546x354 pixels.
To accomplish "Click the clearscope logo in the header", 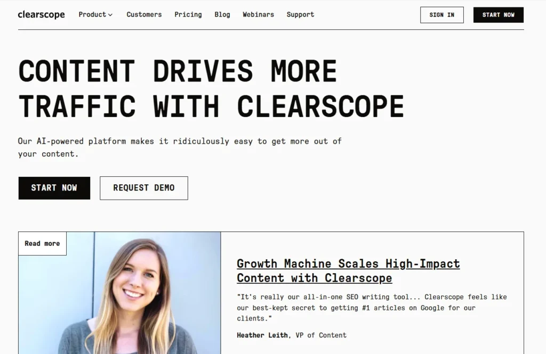I will pyautogui.click(x=41, y=14).
